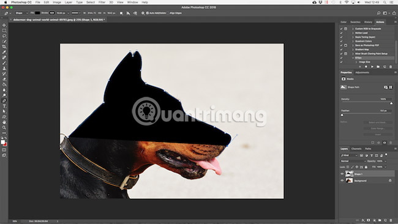Image resolution: width=398 pixels, height=224 pixels.
Task: Open Wi-Fi status menu
Action: pos(347,2)
